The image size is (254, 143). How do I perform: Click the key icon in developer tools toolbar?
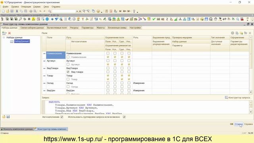(20, 19)
